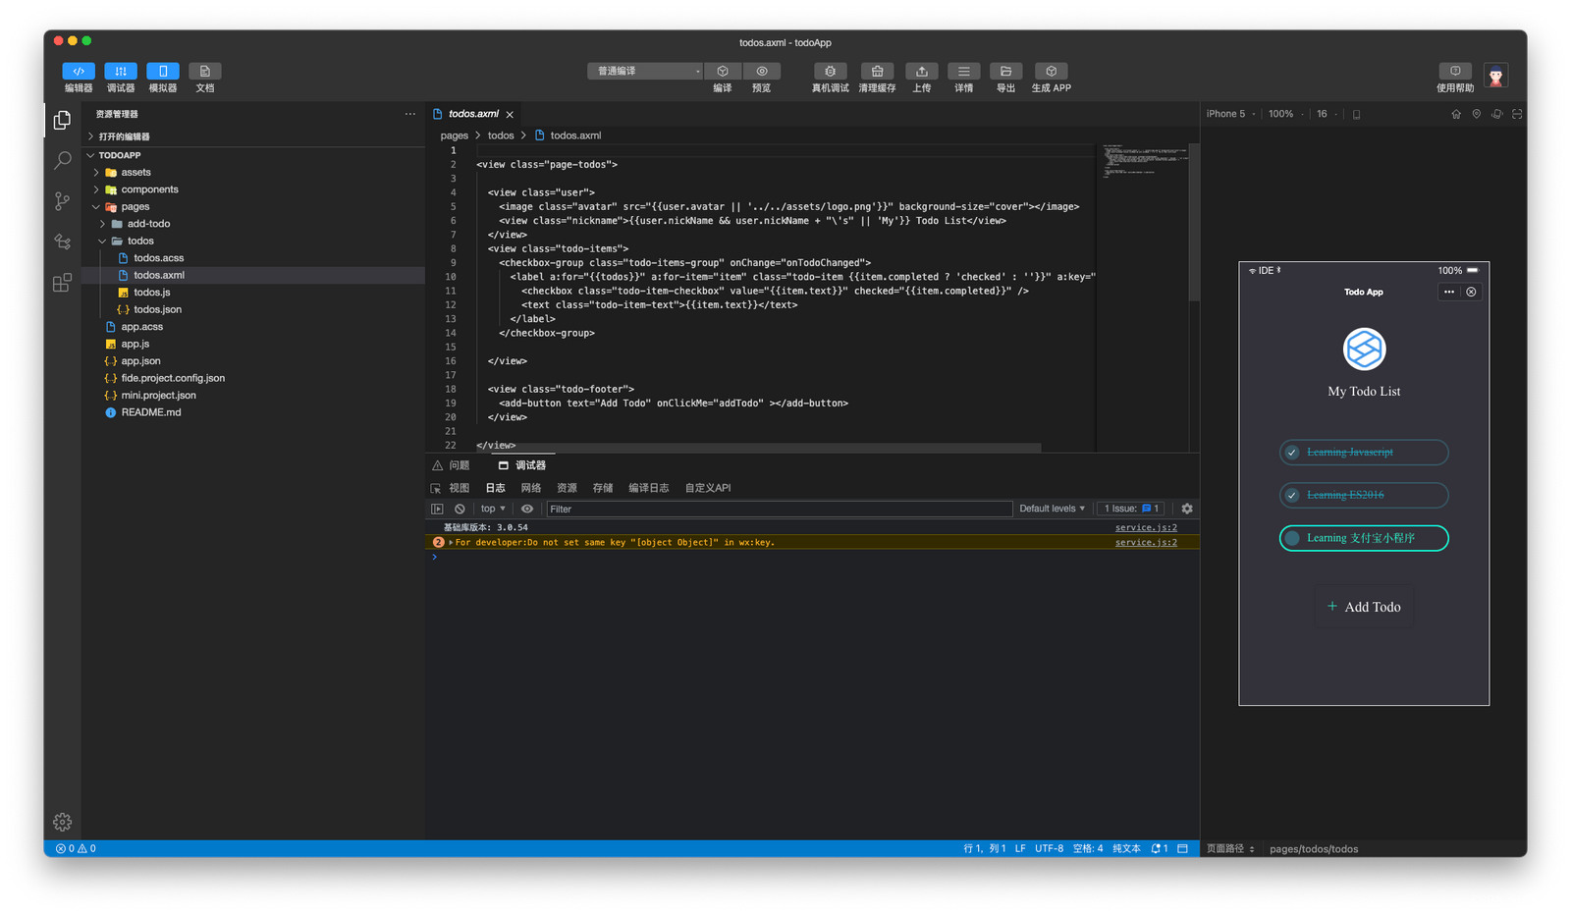Switch to the 网络 network tab
1571x915 pixels.
[x=531, y=488]
